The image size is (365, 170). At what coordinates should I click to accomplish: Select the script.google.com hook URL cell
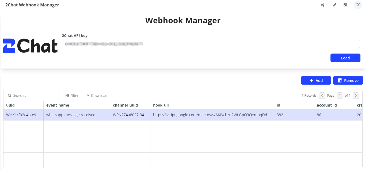click(212, 115)
